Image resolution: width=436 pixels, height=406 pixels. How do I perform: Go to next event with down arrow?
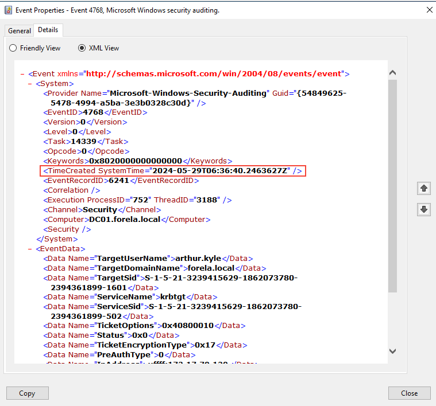(x=424, y=209)
